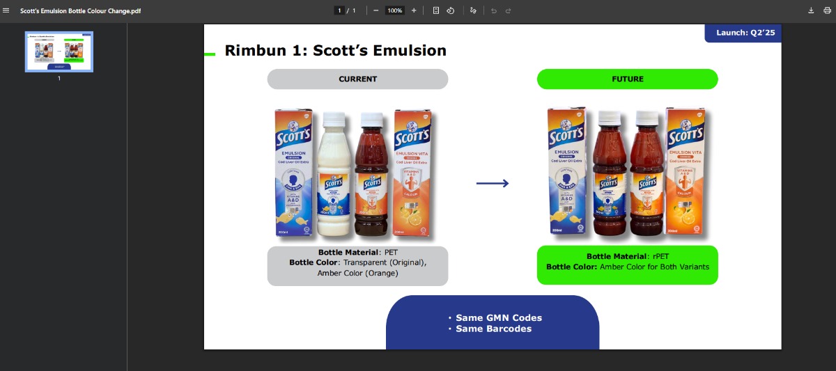Click the document title in toolbar
Screen dimensions: 836x371
point(80,10)
